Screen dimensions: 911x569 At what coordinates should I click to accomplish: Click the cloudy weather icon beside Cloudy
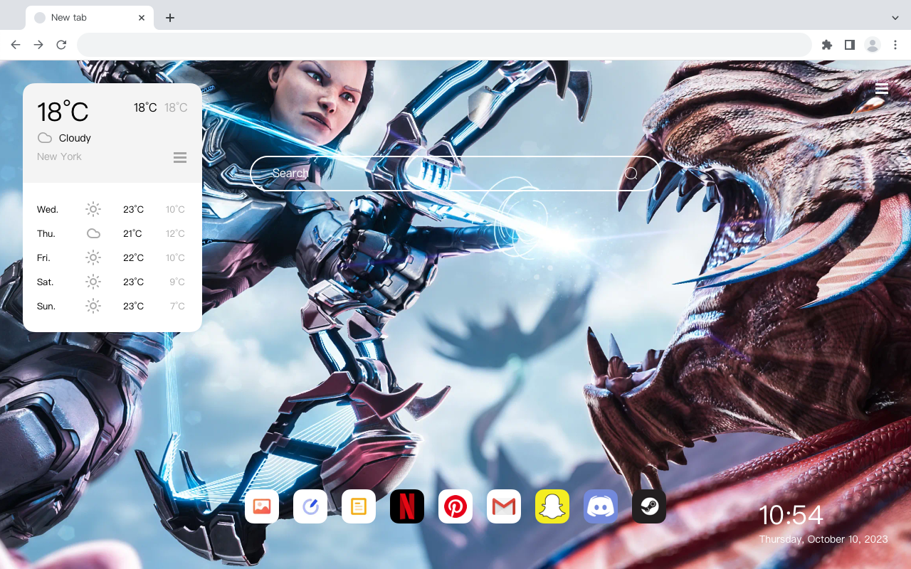click(45, 138)
